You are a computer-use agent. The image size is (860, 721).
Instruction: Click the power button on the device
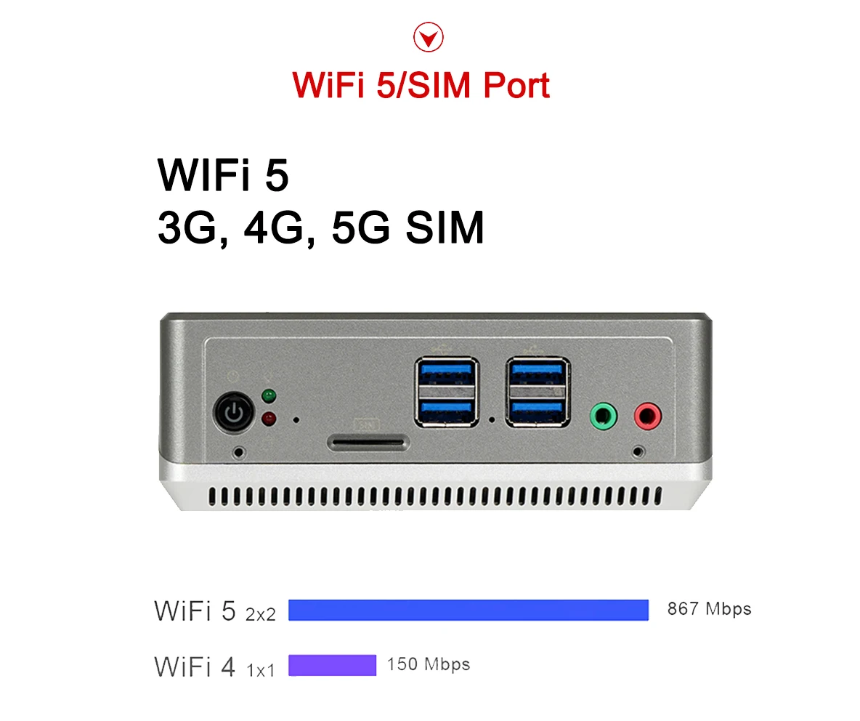[234, 413]
